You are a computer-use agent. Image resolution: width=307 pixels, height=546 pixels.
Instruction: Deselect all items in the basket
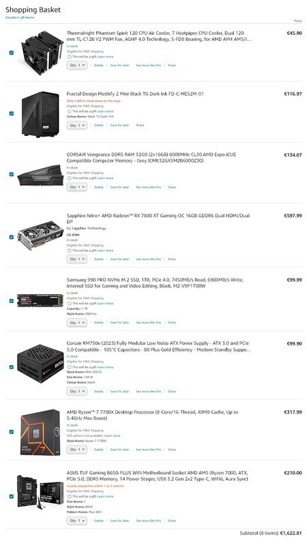coord(20,18)
